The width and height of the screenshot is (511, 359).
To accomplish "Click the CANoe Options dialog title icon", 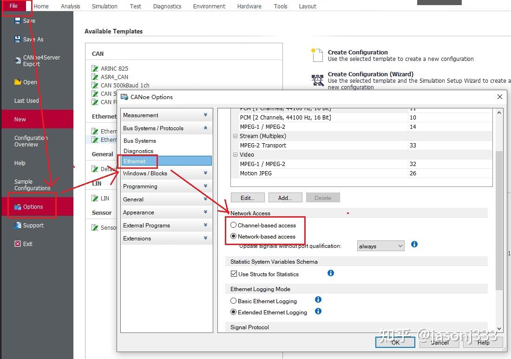I will point(124,97).
